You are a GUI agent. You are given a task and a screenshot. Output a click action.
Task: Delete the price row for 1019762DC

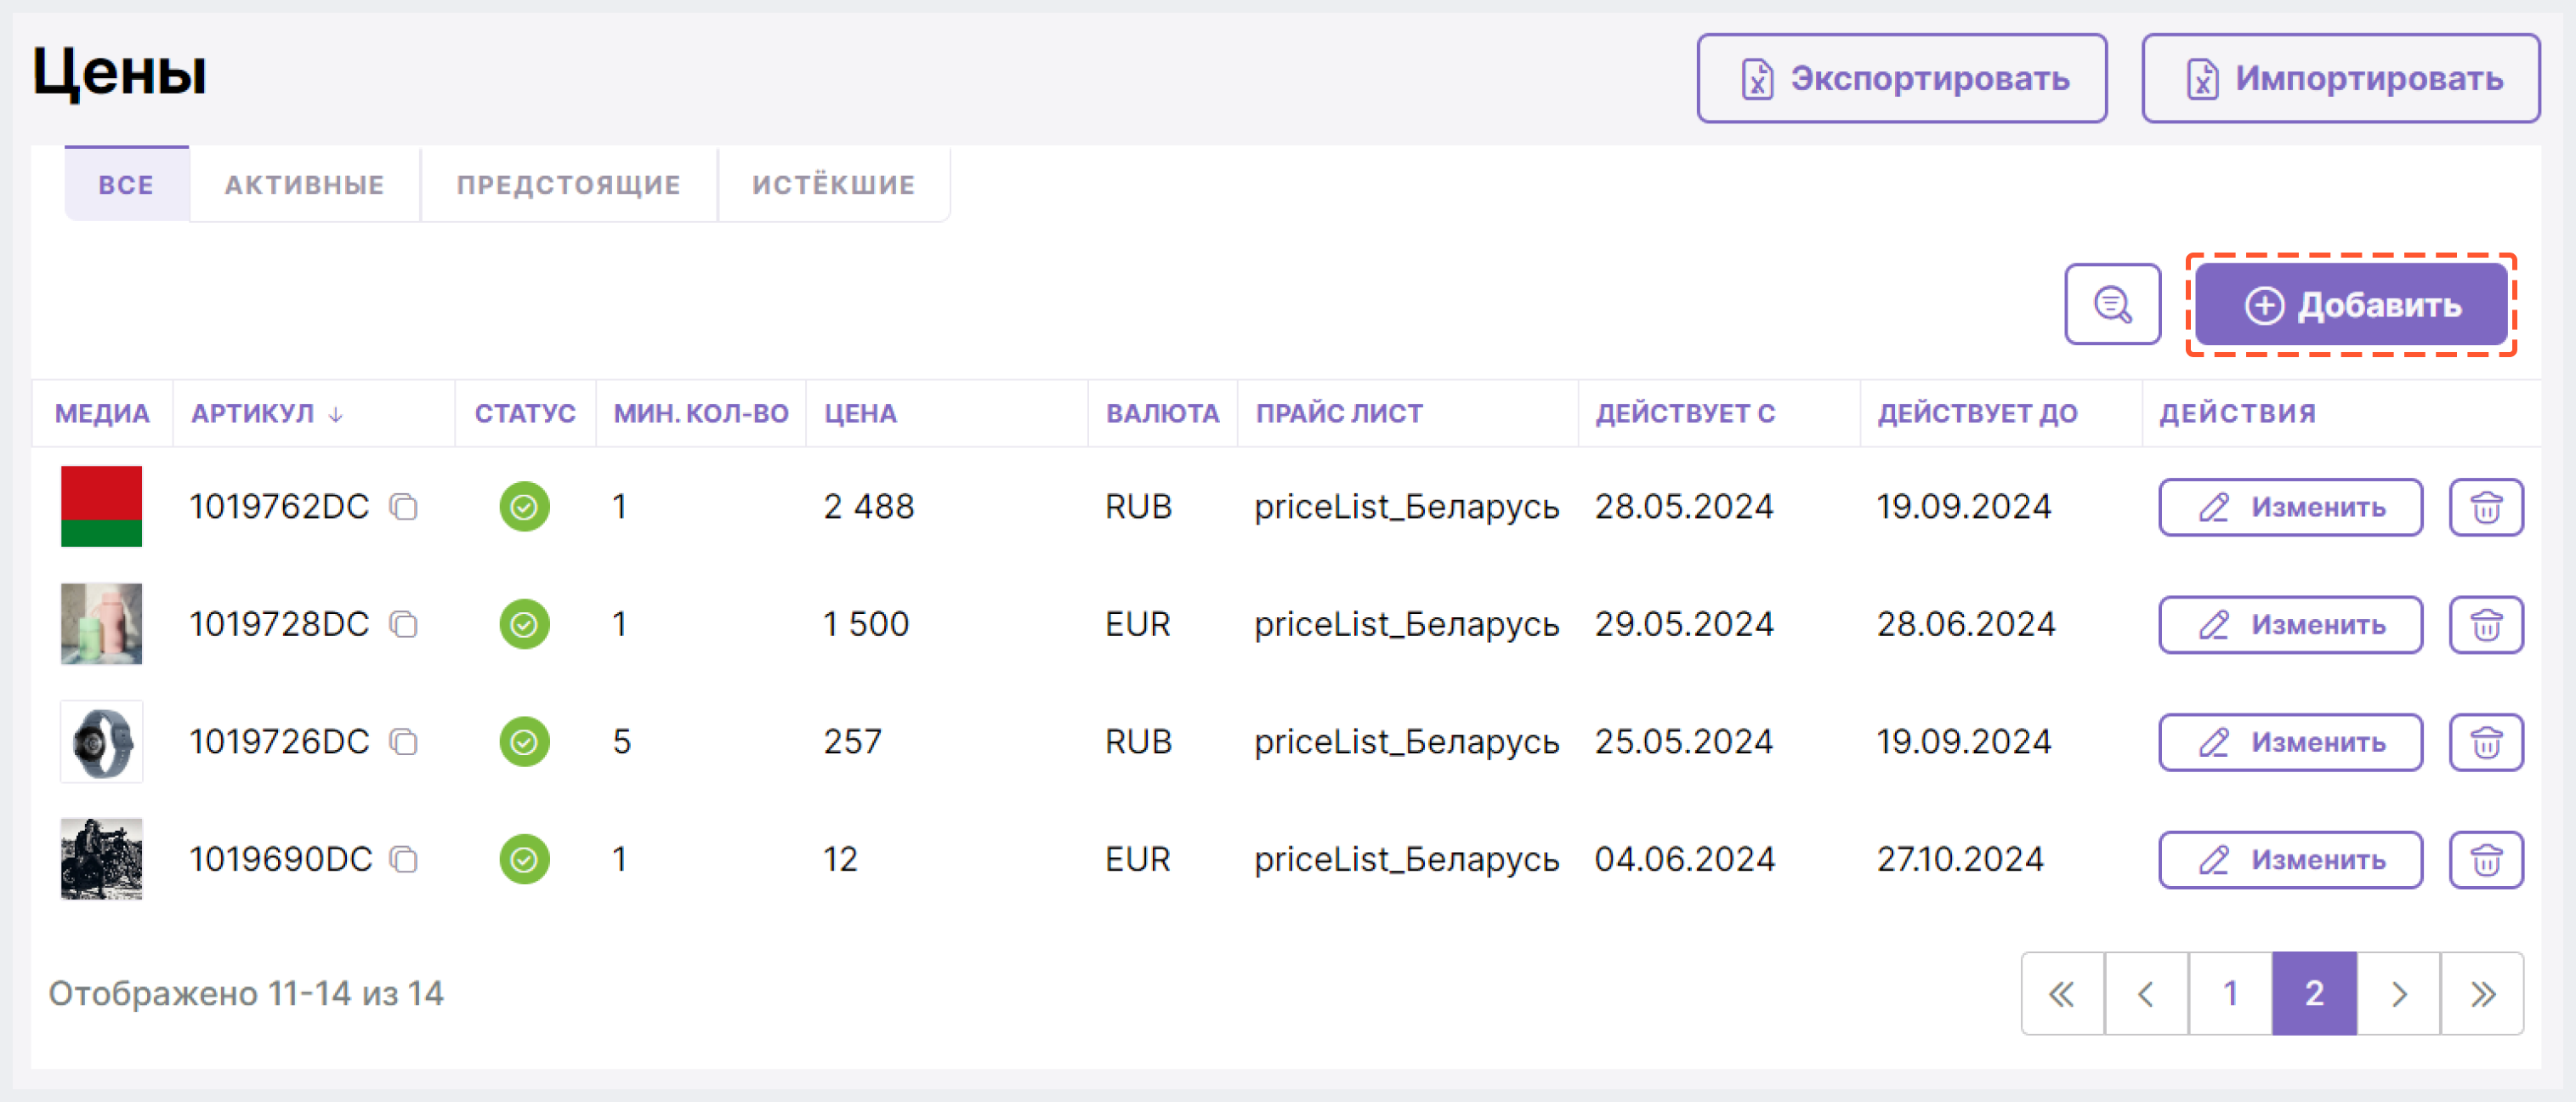click(2486, 507)
